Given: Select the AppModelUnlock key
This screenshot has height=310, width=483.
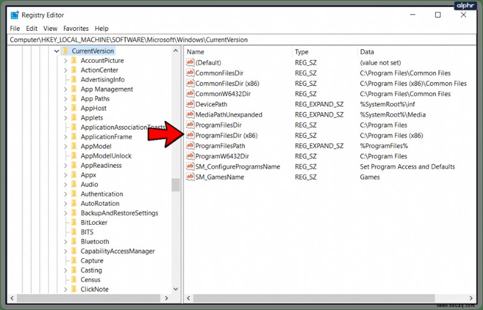Looking at the screenshot, I should pos(106,156).
